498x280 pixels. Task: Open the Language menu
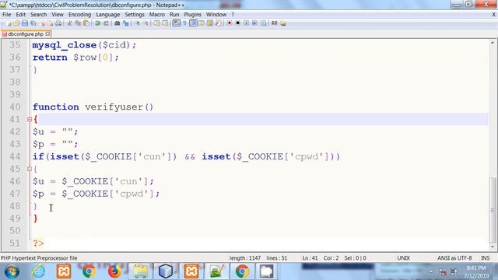(108, 15)
